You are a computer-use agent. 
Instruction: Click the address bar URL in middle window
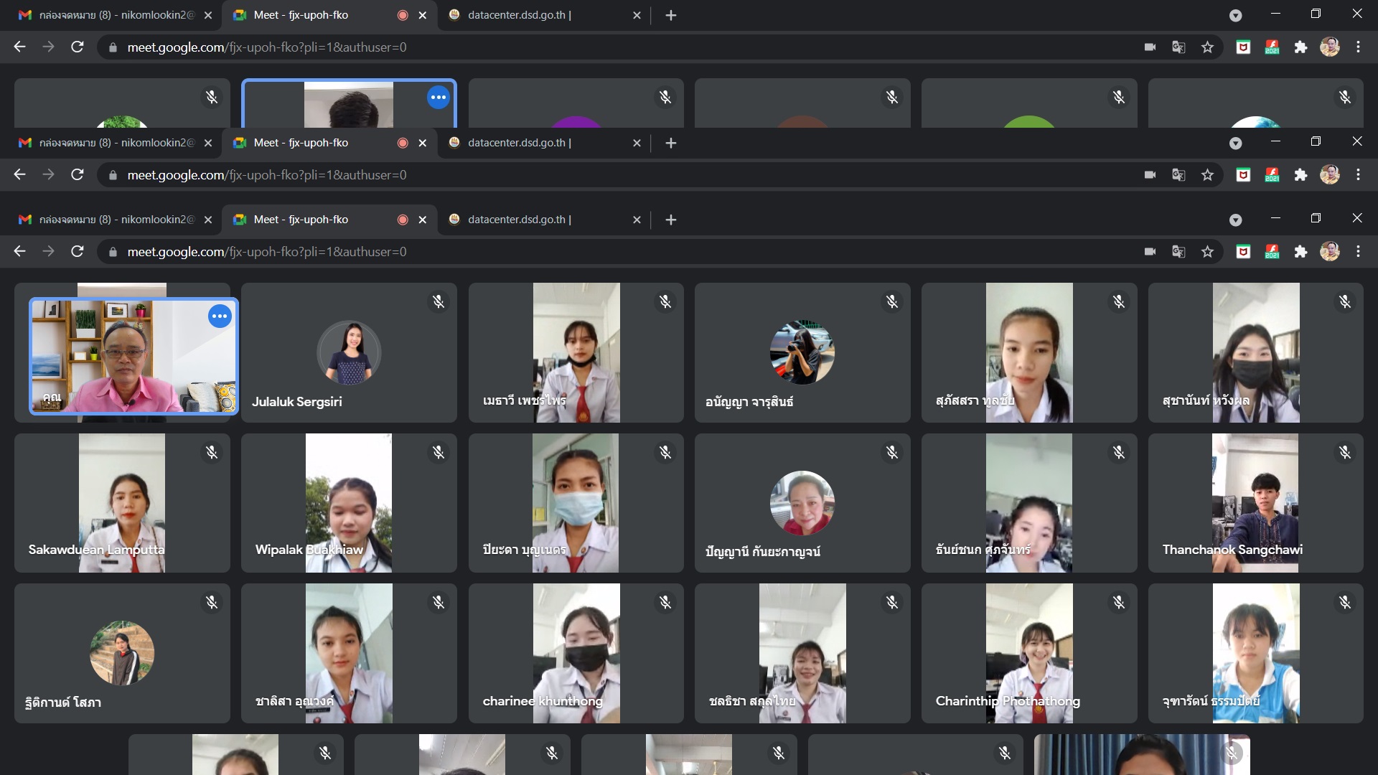point(267,175)
